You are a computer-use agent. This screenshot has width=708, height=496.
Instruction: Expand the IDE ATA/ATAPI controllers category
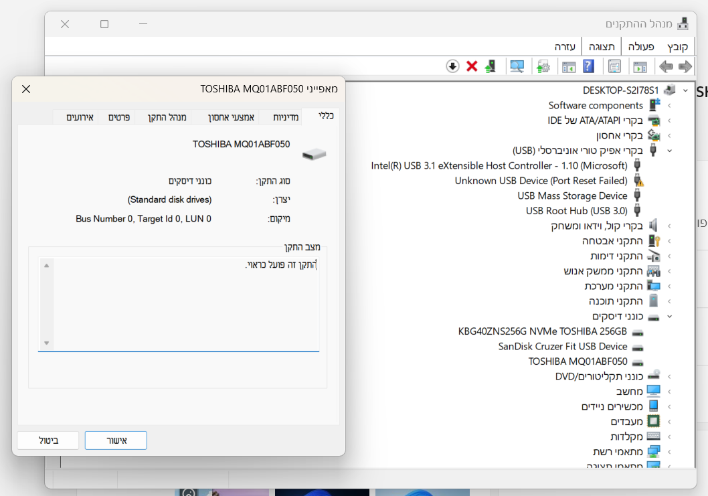(x=670, y=120)
